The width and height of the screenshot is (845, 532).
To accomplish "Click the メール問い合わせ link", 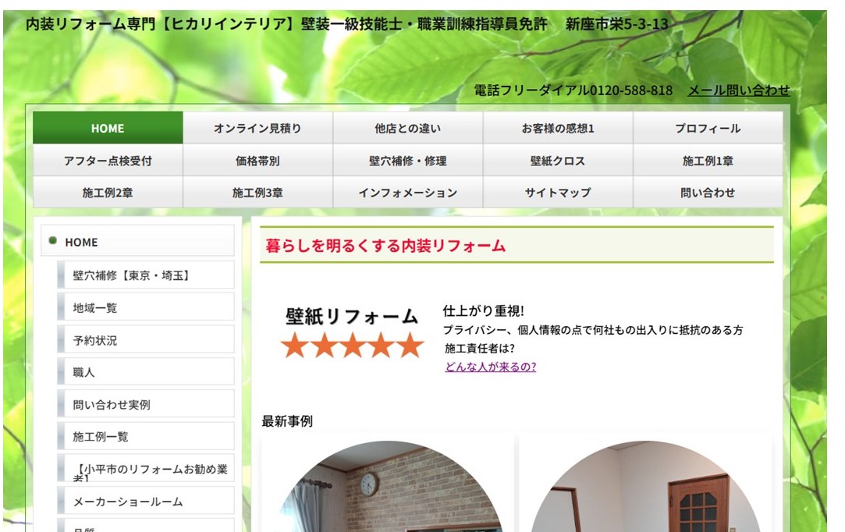I will click(739, 90).
